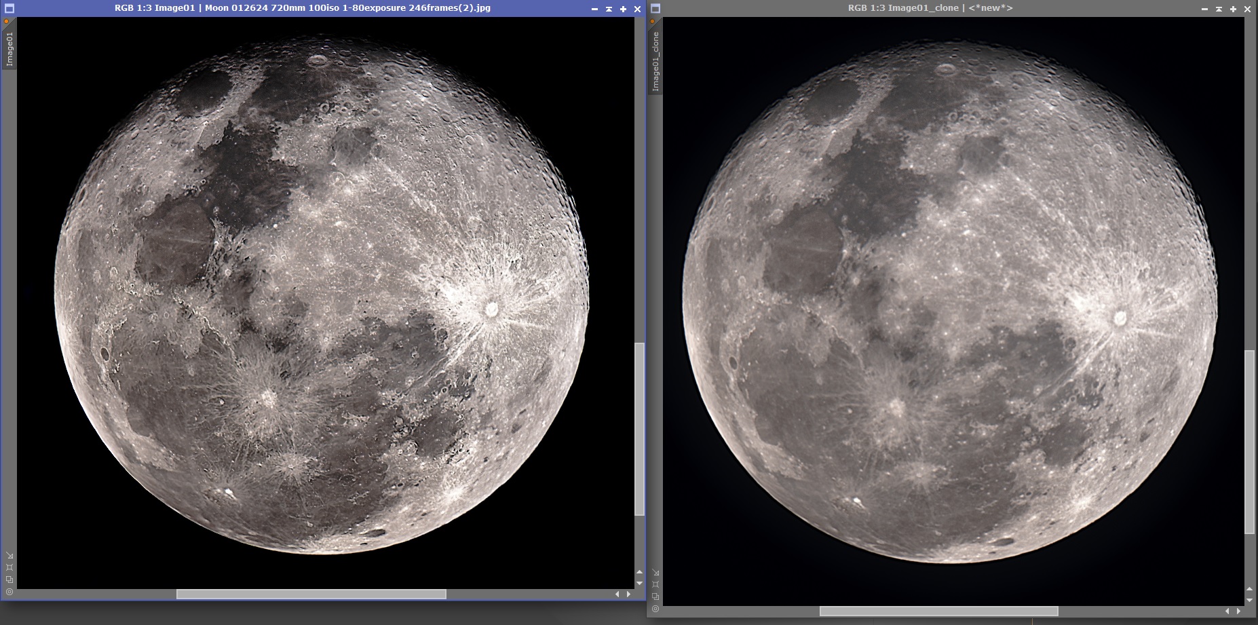Viewport: 1258px width, 625px height.
Task: Click Image01_clone vertical scrollbar thumb
Action: [1250, 441]
